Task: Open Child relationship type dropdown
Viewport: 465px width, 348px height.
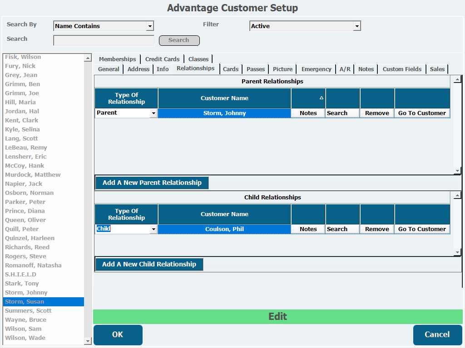Action: tap(153, 229)
